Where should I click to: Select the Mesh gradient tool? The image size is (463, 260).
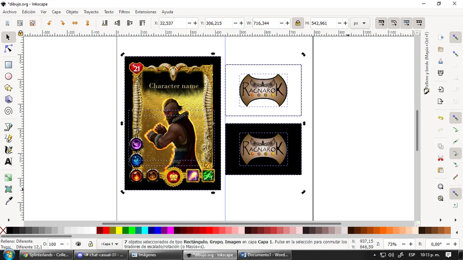pyautogui.click(x=8, y=189)
